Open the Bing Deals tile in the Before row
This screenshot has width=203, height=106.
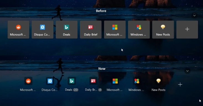click(x=66, y=30)
